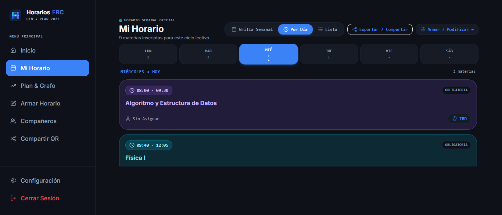Screen dimensions: 502x215
Task: Click the Horarios FRC title
Action: 45,12
